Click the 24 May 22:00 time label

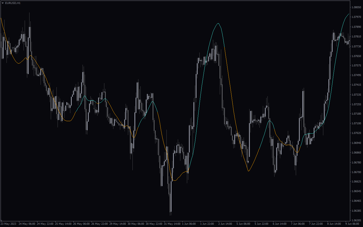45,224
